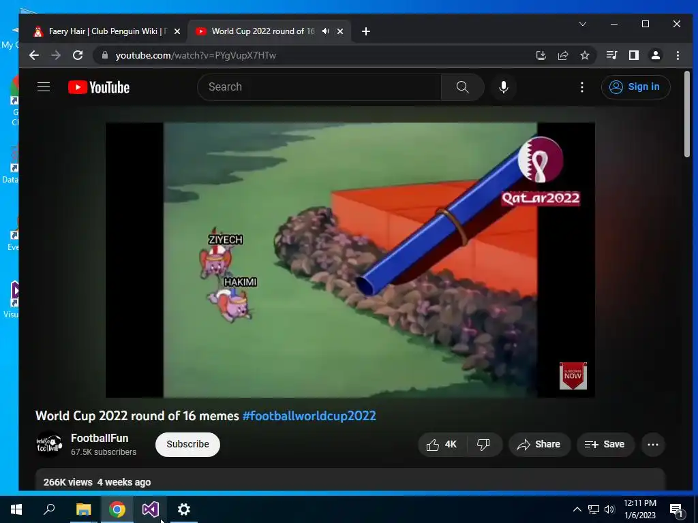This screenshot has width=698, height=523.
Task: Open Chrome media controls icon
Action: click(x=611, y=55)
